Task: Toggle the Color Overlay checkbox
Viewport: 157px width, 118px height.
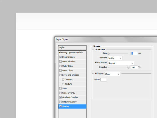Action: click(60, 93)
